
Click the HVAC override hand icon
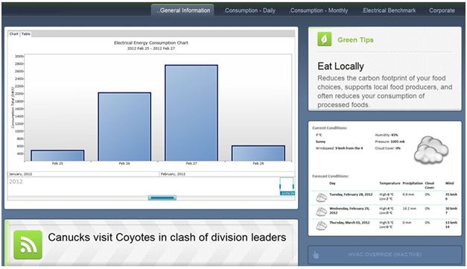pyautogui.click(x=316, y=255)
